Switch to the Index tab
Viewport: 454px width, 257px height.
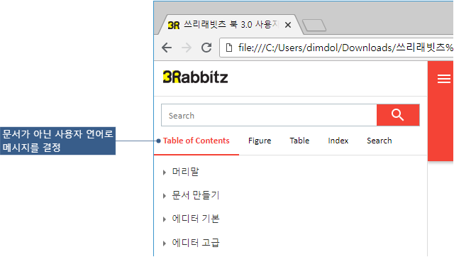pyautogui.click(x=338, y=141)
